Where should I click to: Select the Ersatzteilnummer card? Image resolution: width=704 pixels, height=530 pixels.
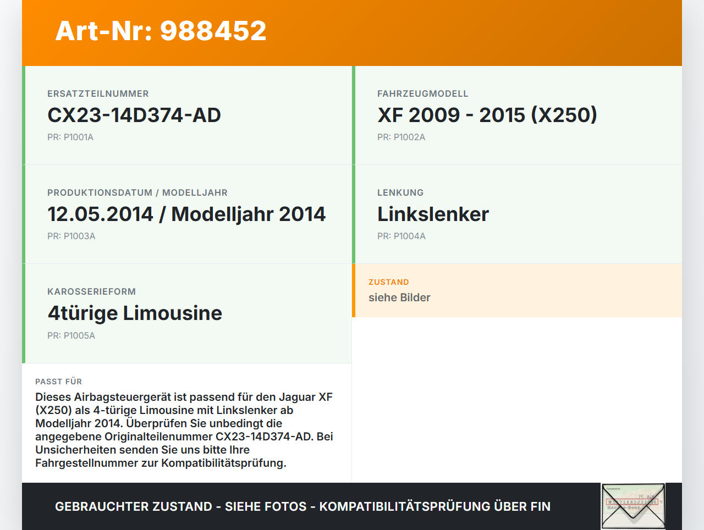(x=187, y=115)
